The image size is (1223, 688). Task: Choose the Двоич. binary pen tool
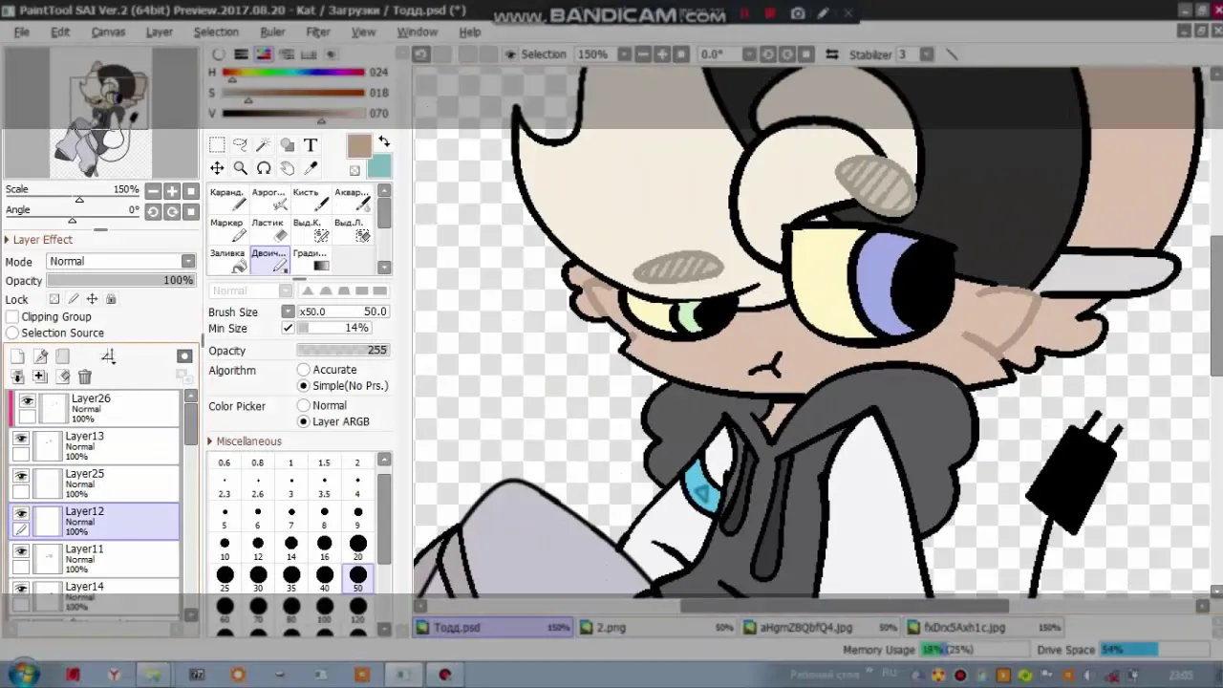(x=268, y=261)
